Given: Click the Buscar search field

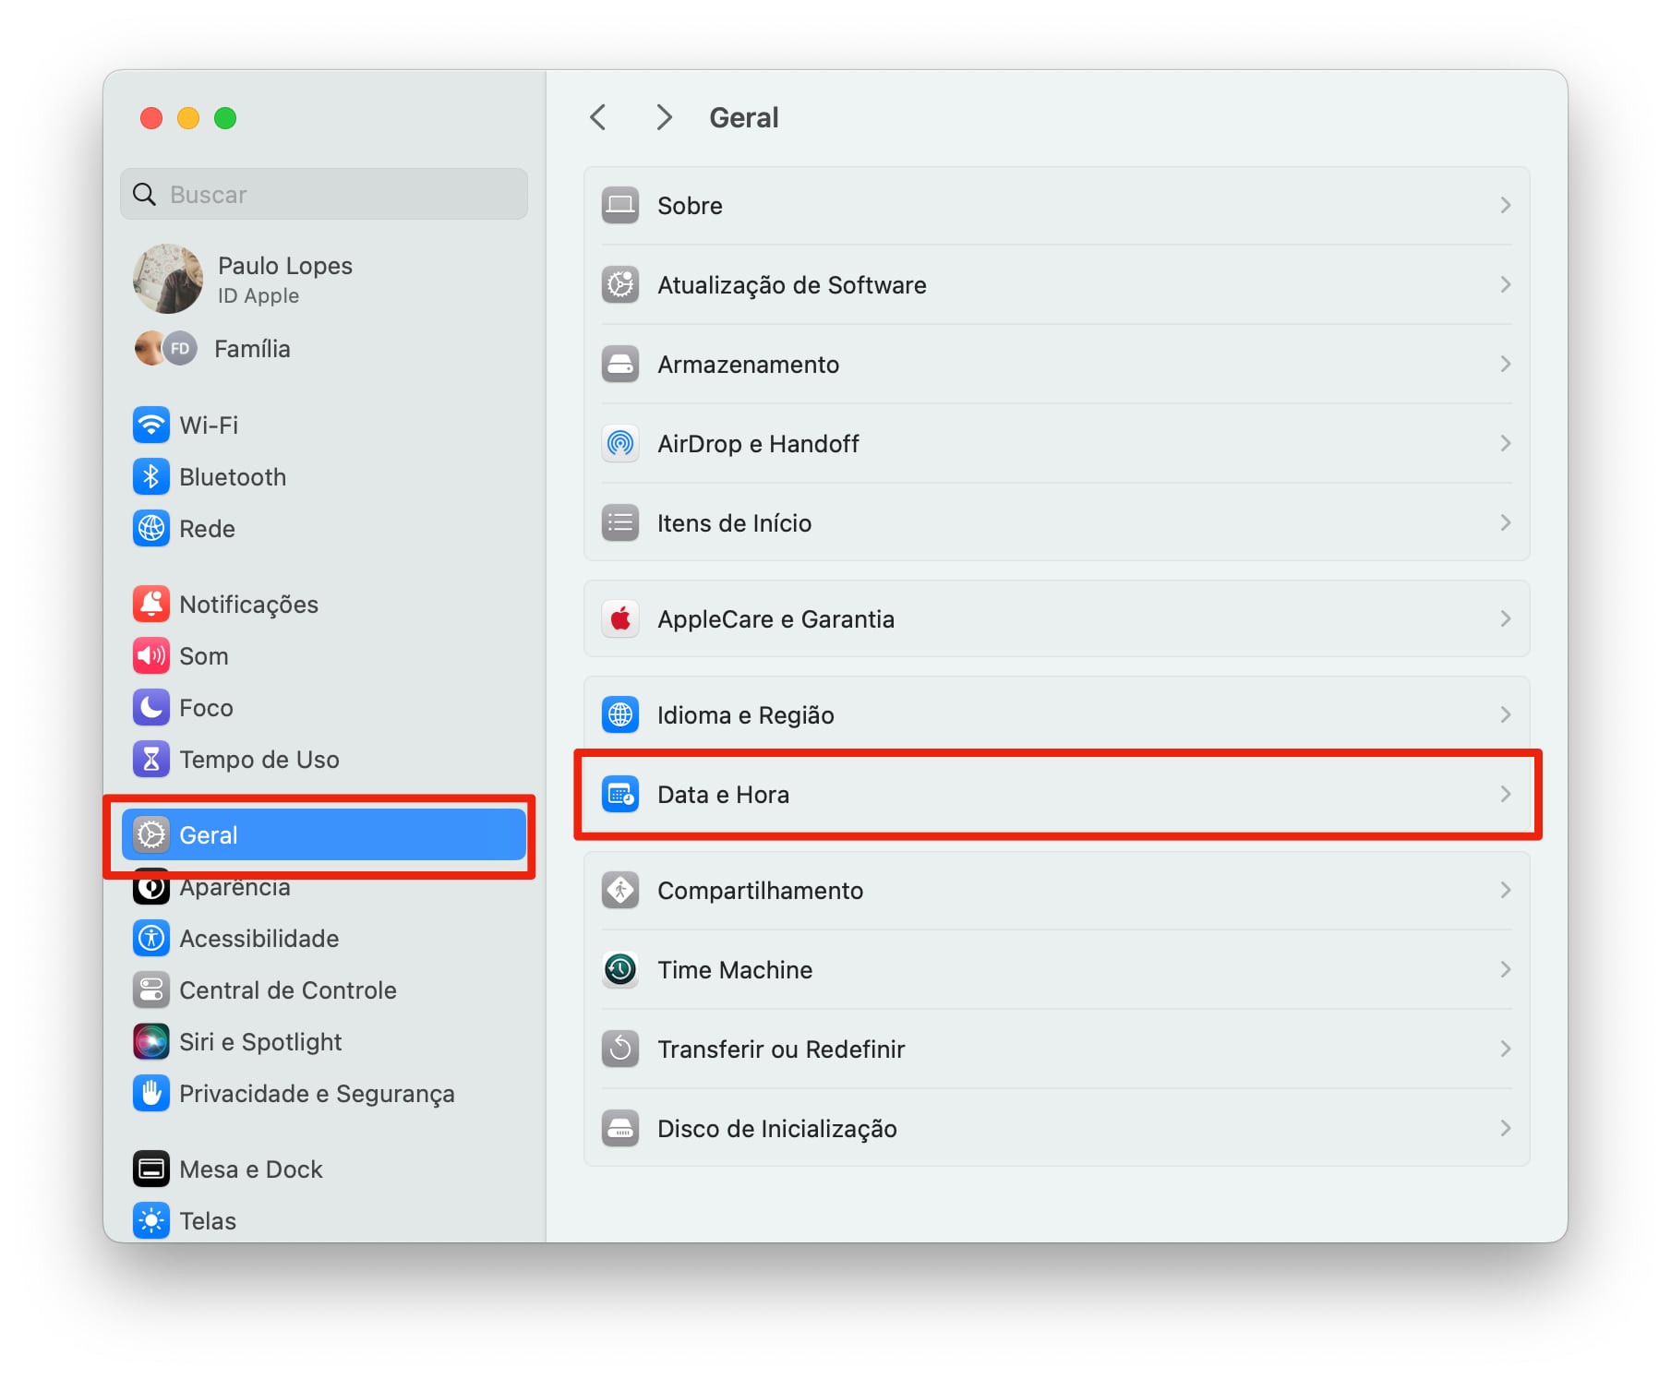Looking at the screenshot, I should click(323, 194).
